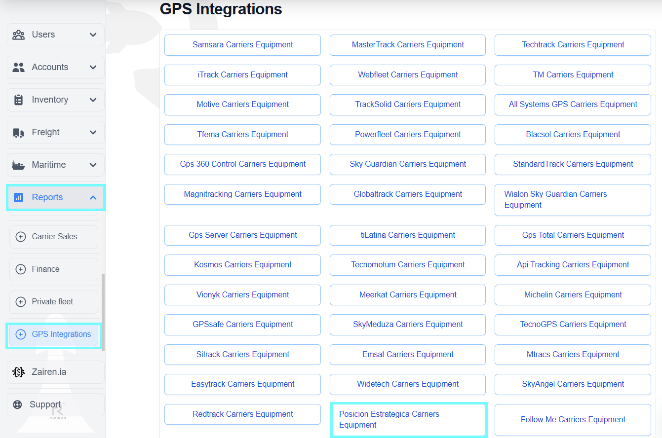This screenshot has width=662, height=438.
Task: Open Tfema Carriers Equipment
Action: 242,135
